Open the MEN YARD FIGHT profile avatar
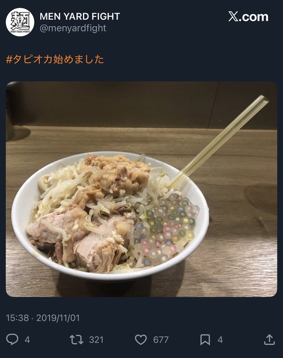 pyautogui.click(x=20, y=22)
